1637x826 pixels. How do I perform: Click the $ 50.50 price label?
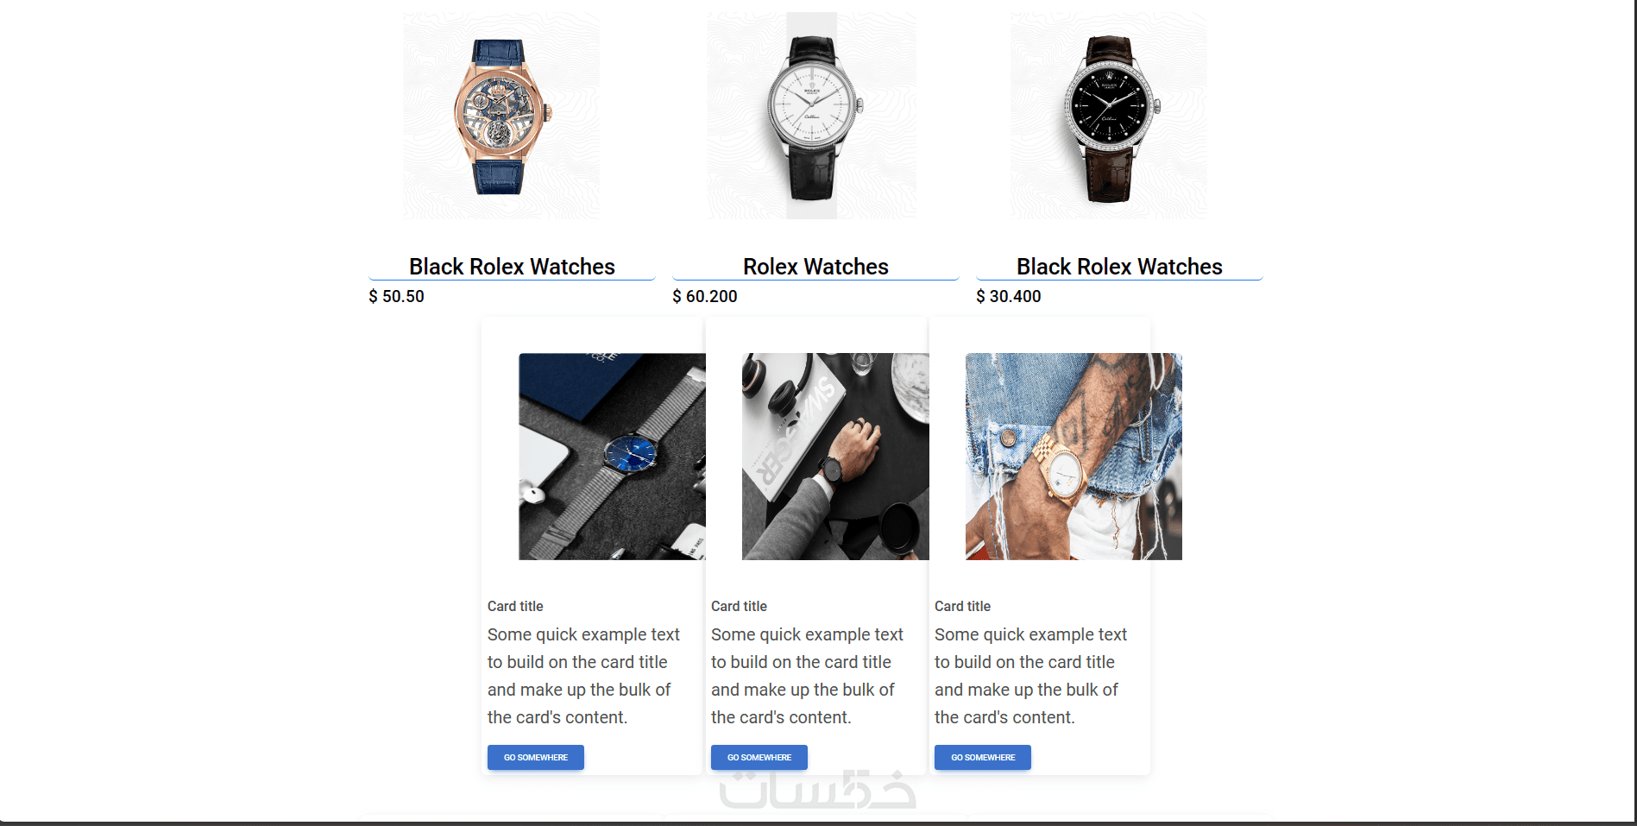pyautogui.click(x=396, y=296)
